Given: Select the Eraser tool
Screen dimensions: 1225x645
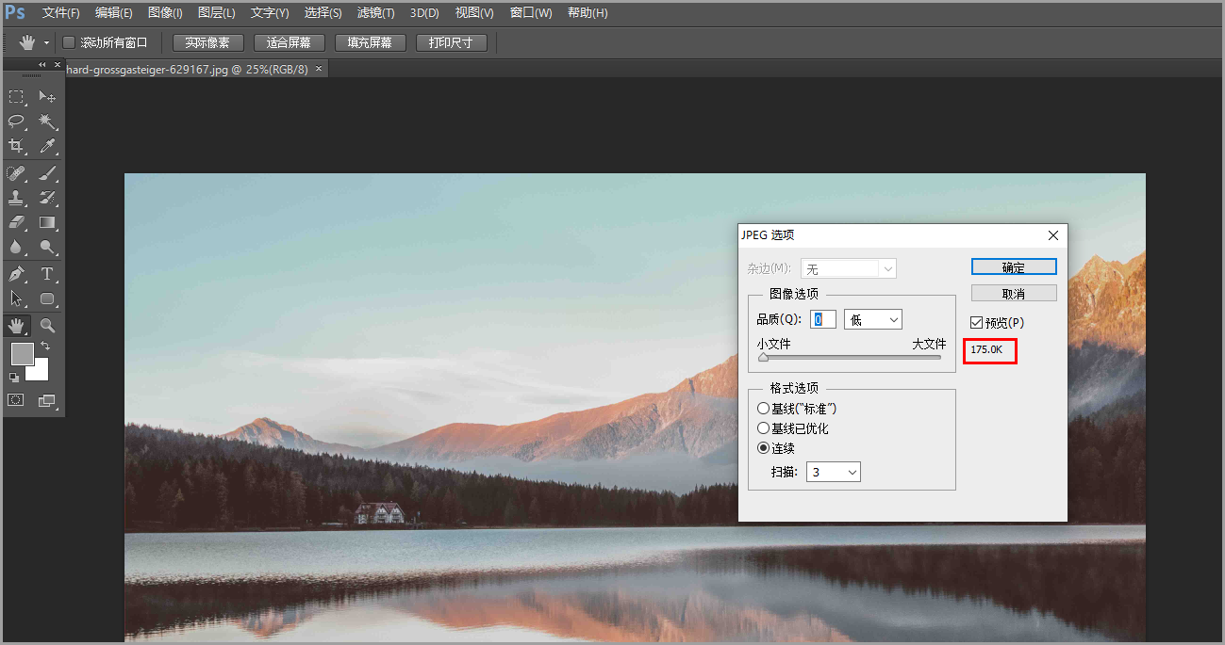Looking at the screenshot, I should (16, 222).
